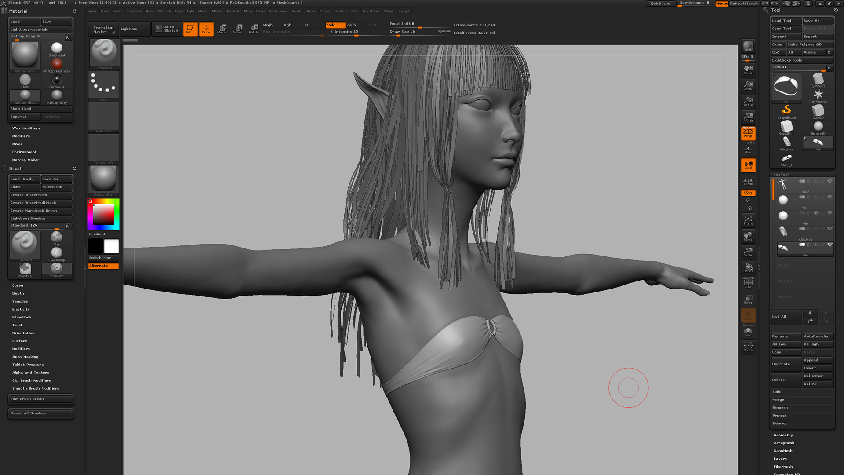Select the top-bar Rotate transform tool

coord(254,29)
